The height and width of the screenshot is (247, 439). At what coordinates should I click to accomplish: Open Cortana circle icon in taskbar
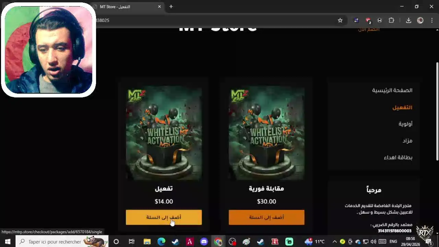[116, 242]
